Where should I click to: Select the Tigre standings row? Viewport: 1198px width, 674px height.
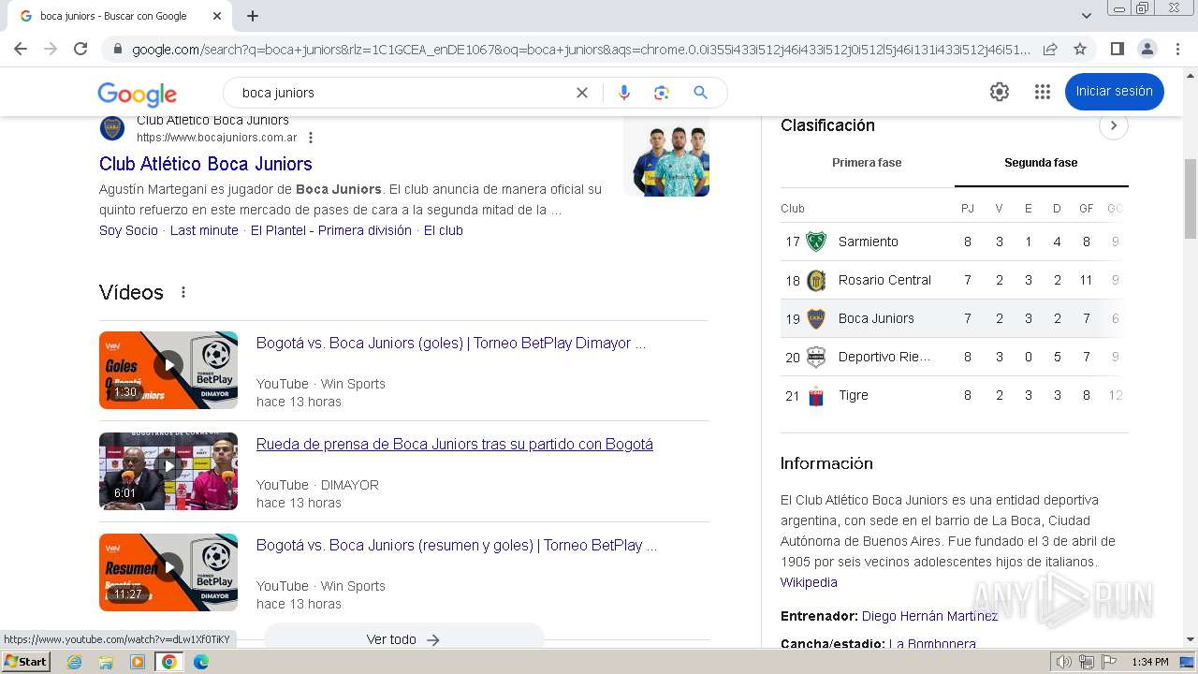pos(954,395)
